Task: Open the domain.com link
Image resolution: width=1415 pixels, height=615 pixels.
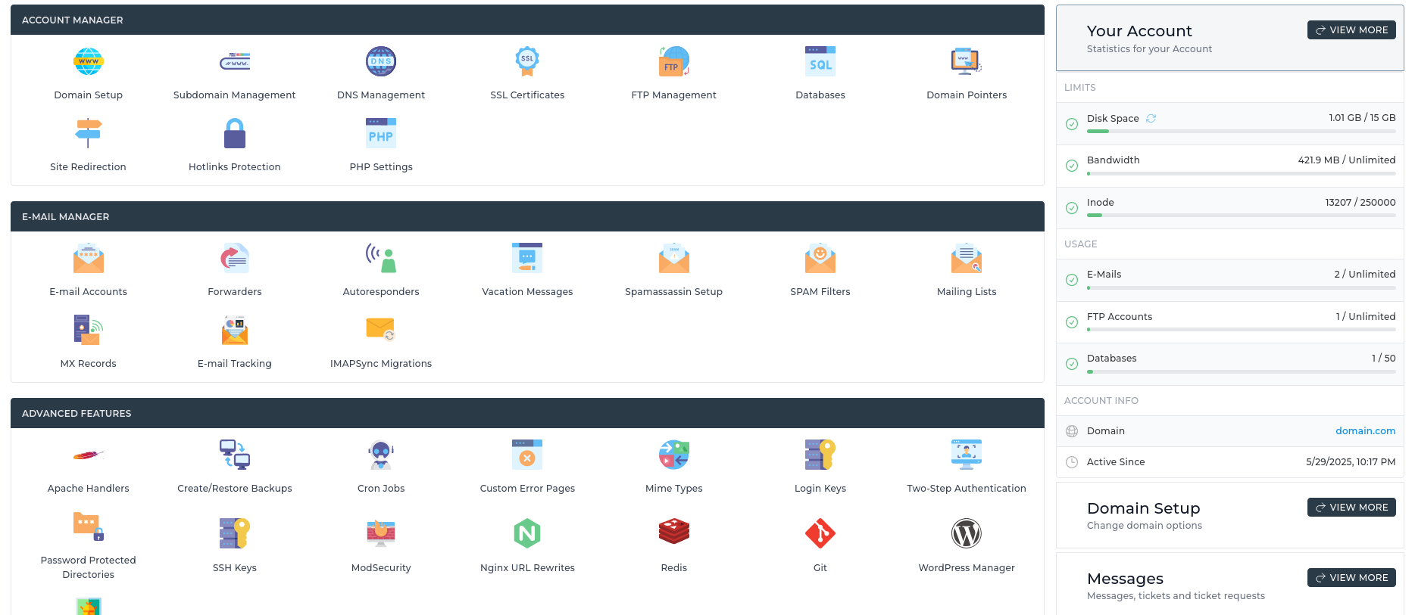Action: tap(1365, 431)
